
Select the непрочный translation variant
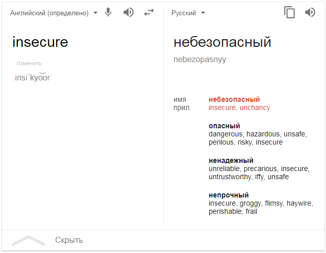[x=229, y=195]
